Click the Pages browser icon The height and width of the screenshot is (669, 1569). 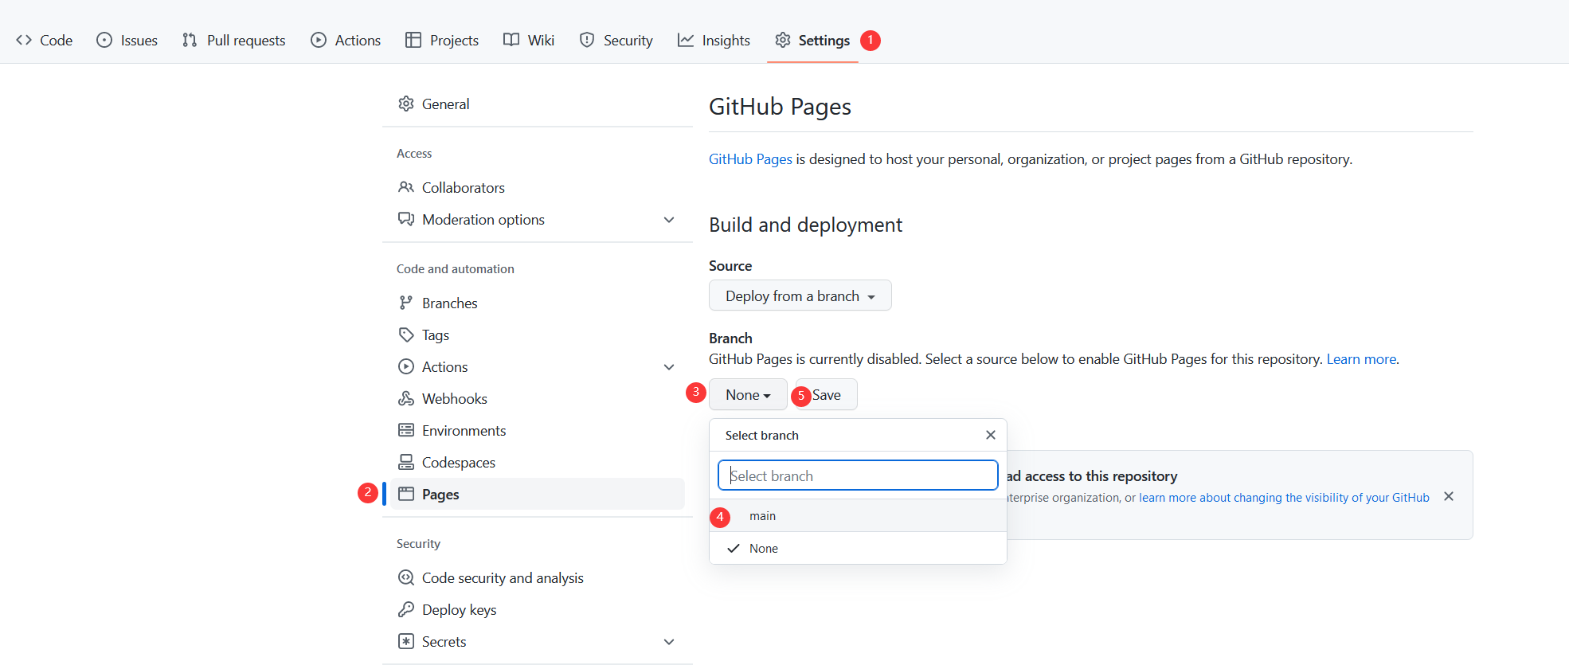406,494
